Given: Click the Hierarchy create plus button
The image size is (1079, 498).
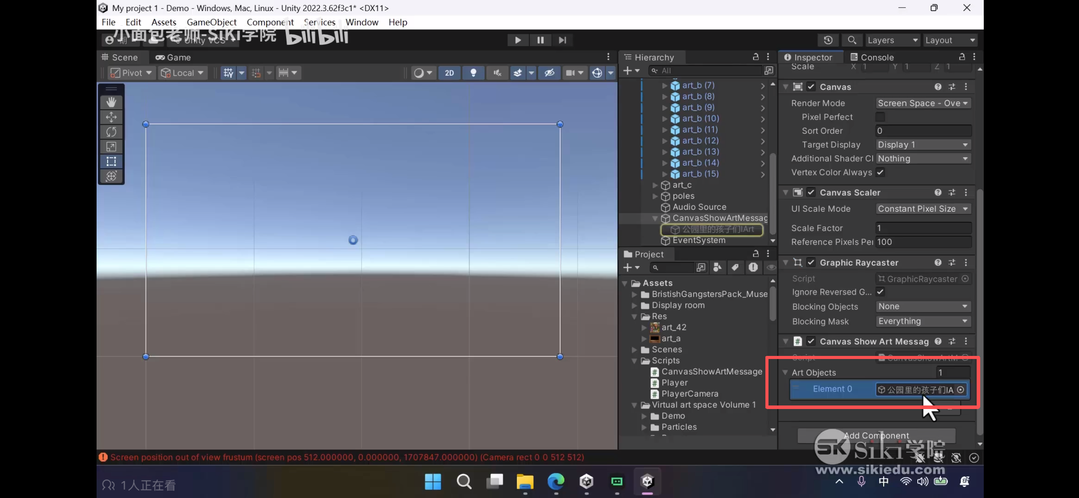Looking at the screenshot, I should coord(631,70).
